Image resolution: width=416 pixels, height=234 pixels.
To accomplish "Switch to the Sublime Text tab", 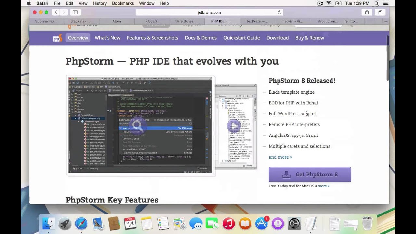I will [x=46, y=21].
